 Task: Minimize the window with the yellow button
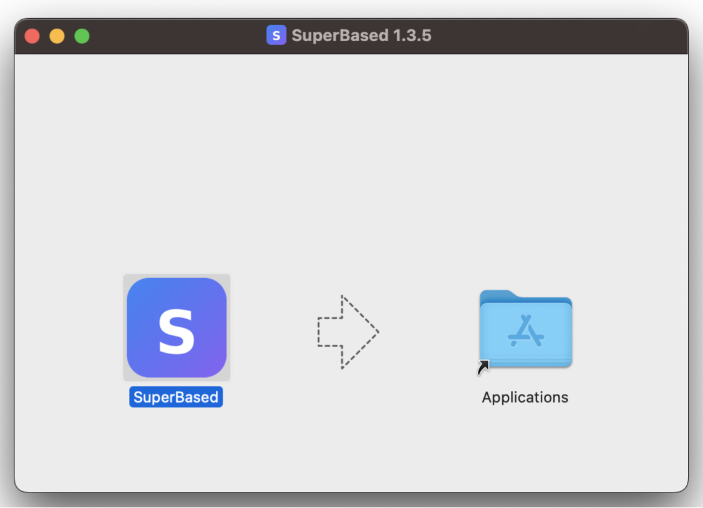tap(57, 36)
